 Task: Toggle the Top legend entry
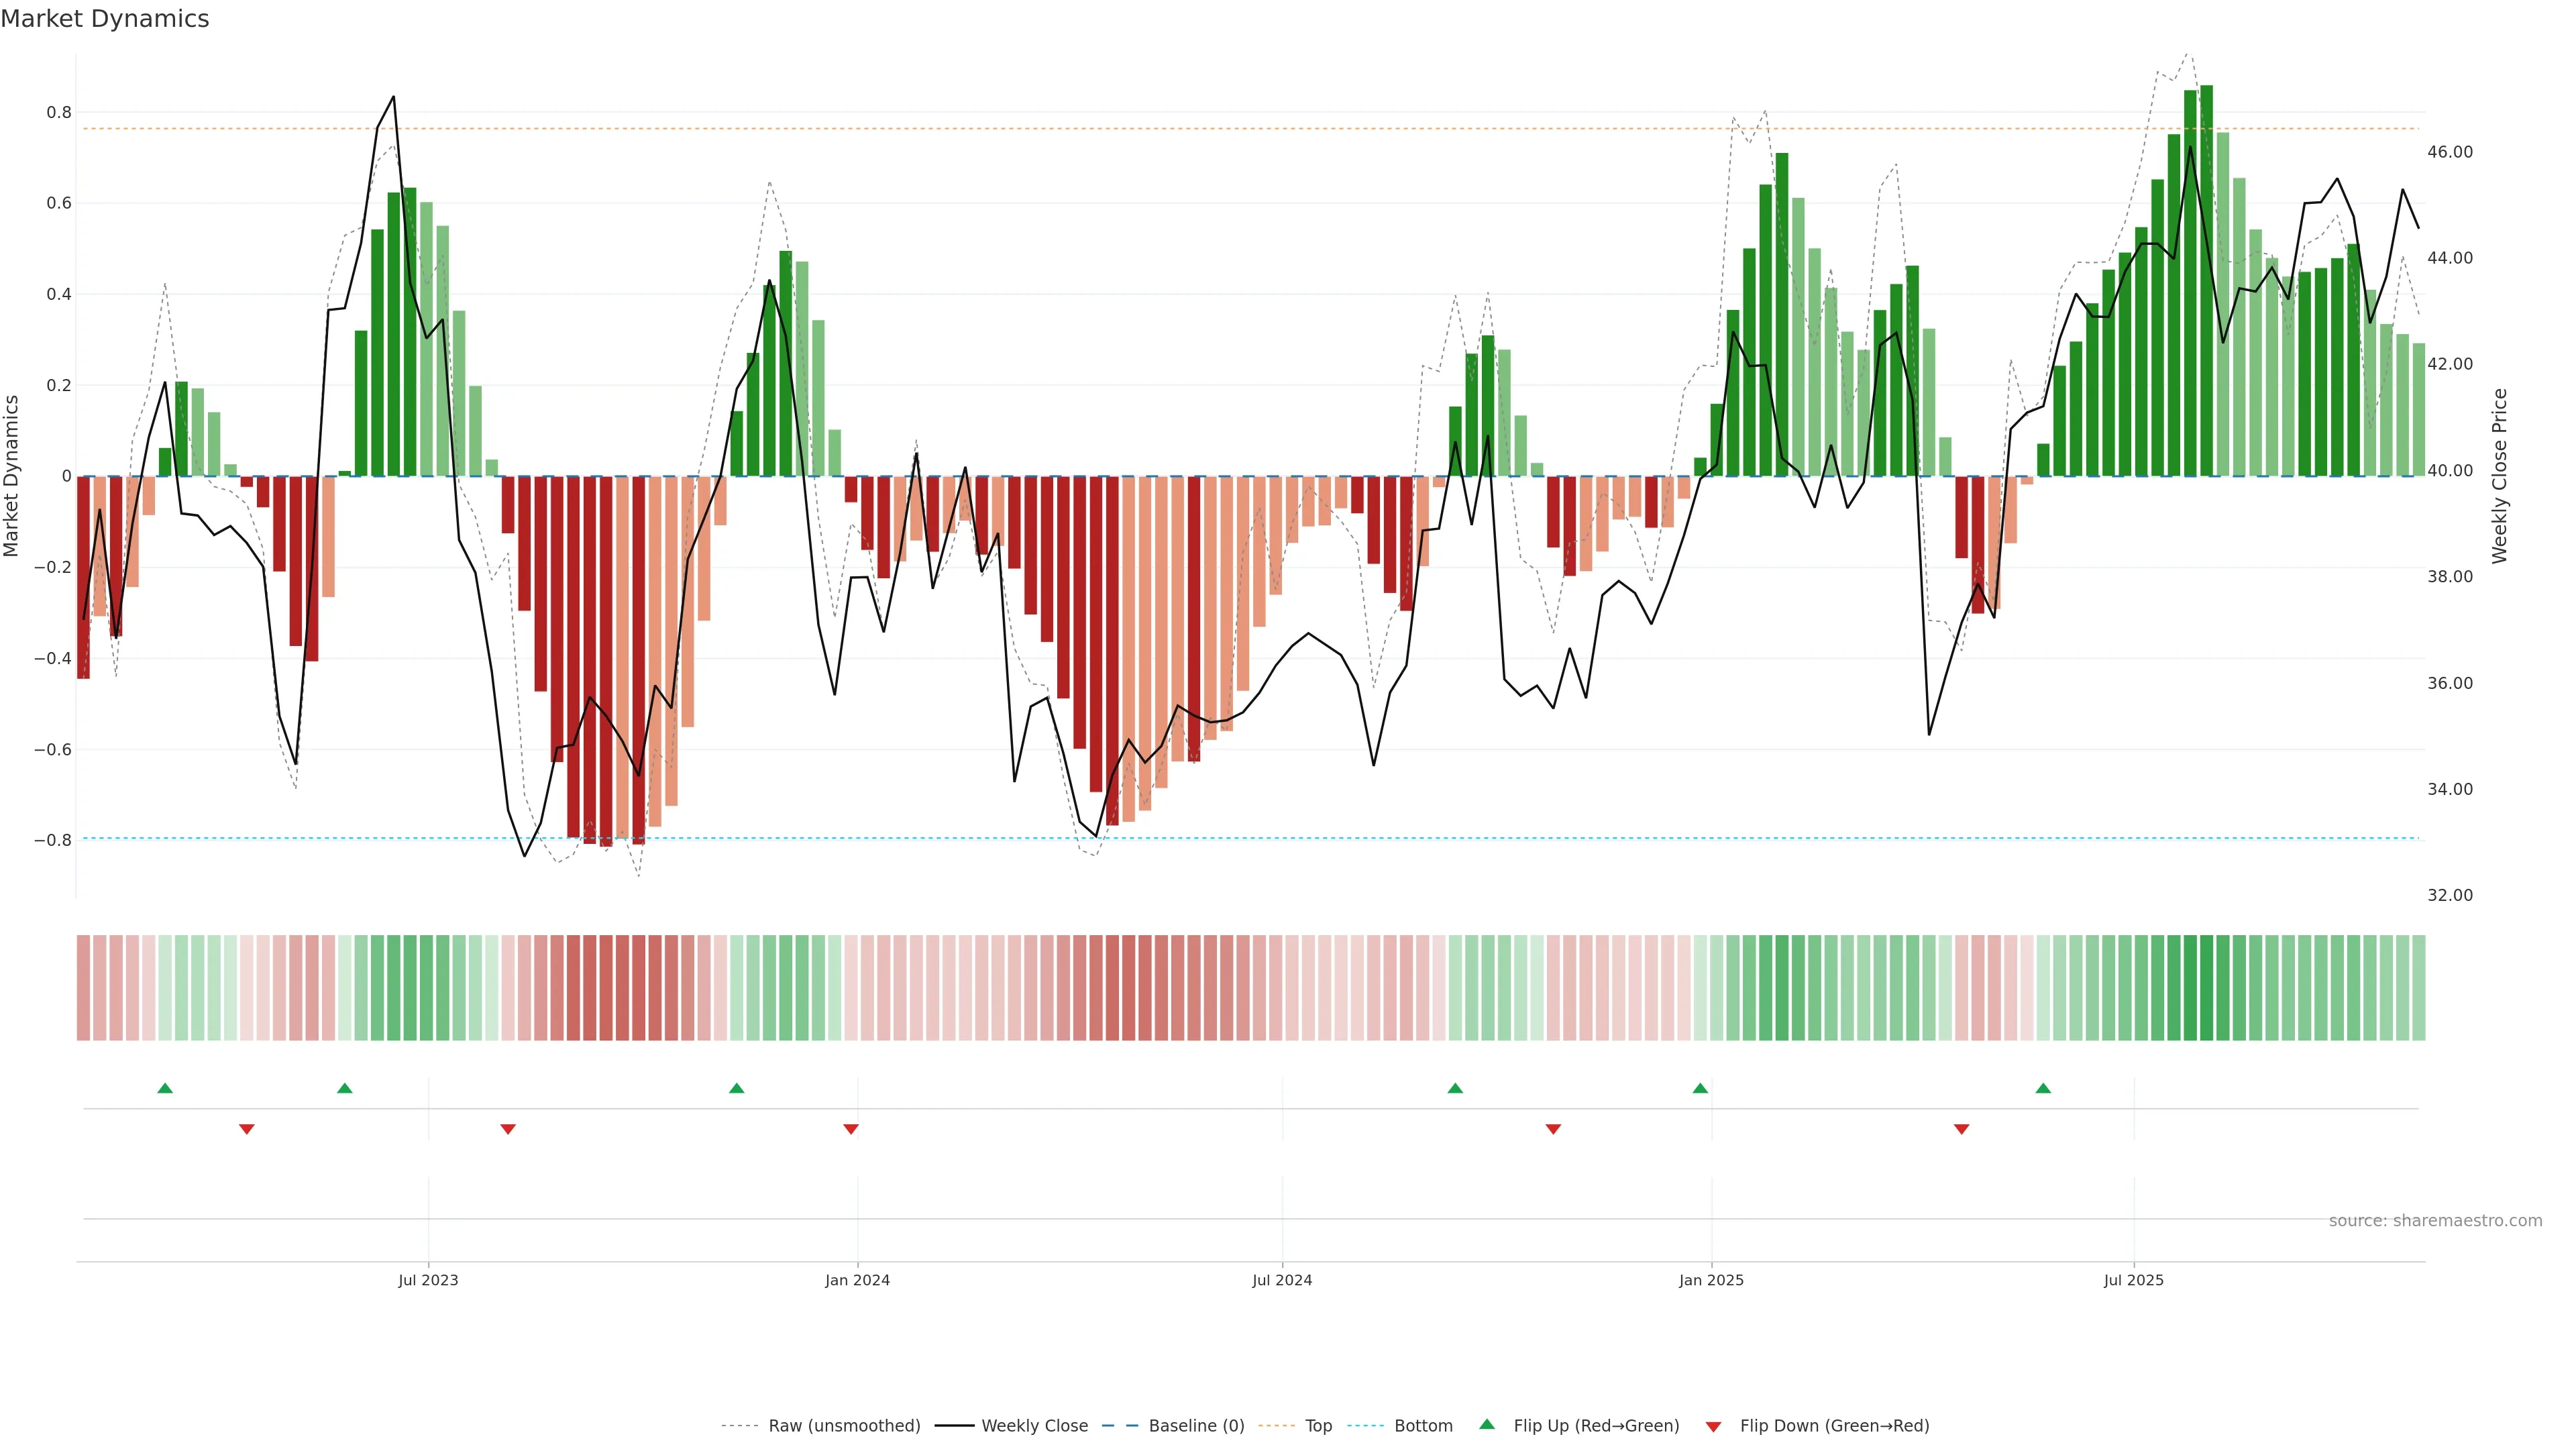(1318, 1426)
